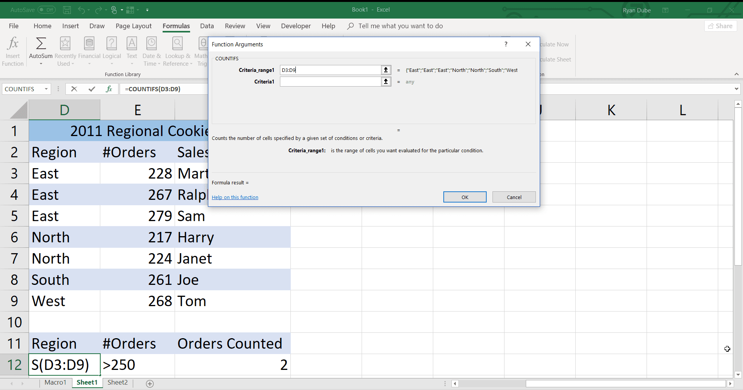Click Cancel in Function Arguments dialog
Viewport: 743px width, 390px height.
pyautogui.click(x=514, y=197)
